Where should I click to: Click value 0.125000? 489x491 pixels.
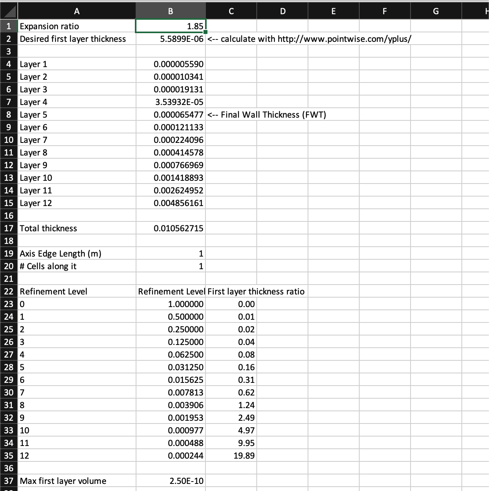click(171, 342)
